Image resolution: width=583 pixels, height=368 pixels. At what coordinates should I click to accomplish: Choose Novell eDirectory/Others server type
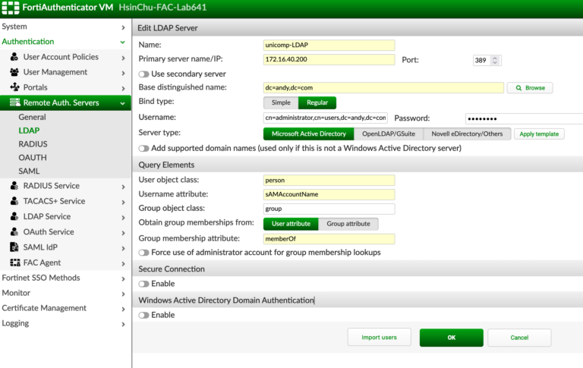[467, 134]
